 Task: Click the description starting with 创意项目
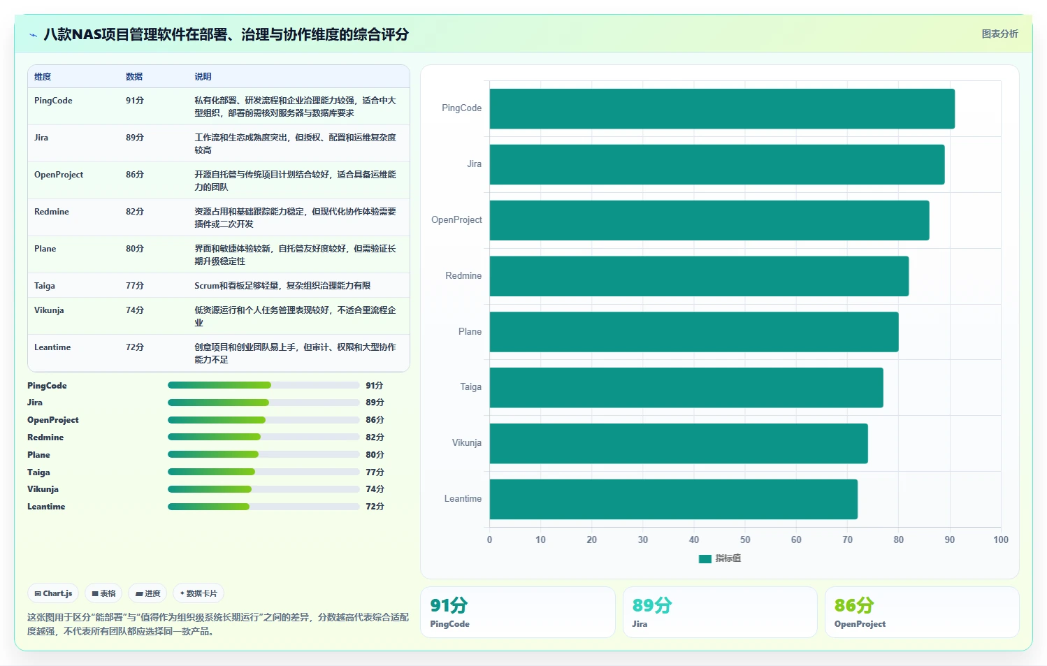[295, 354]
